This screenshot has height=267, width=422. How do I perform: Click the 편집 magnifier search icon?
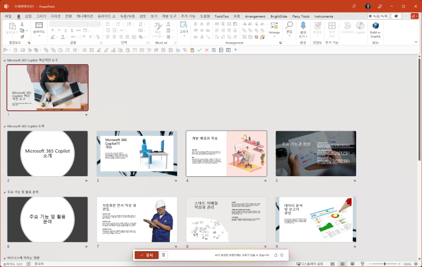click(x=289, y=26)
